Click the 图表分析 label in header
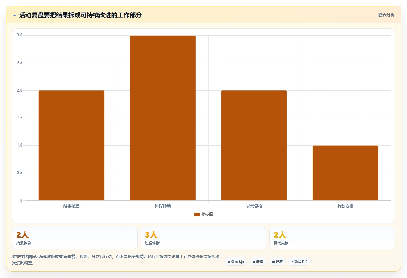 pos(386,15)
